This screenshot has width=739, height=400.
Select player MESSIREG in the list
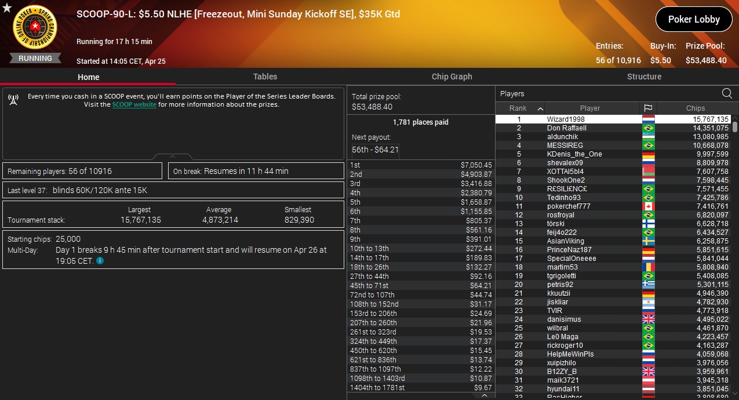pyautogui.click(x=613, y=146)
